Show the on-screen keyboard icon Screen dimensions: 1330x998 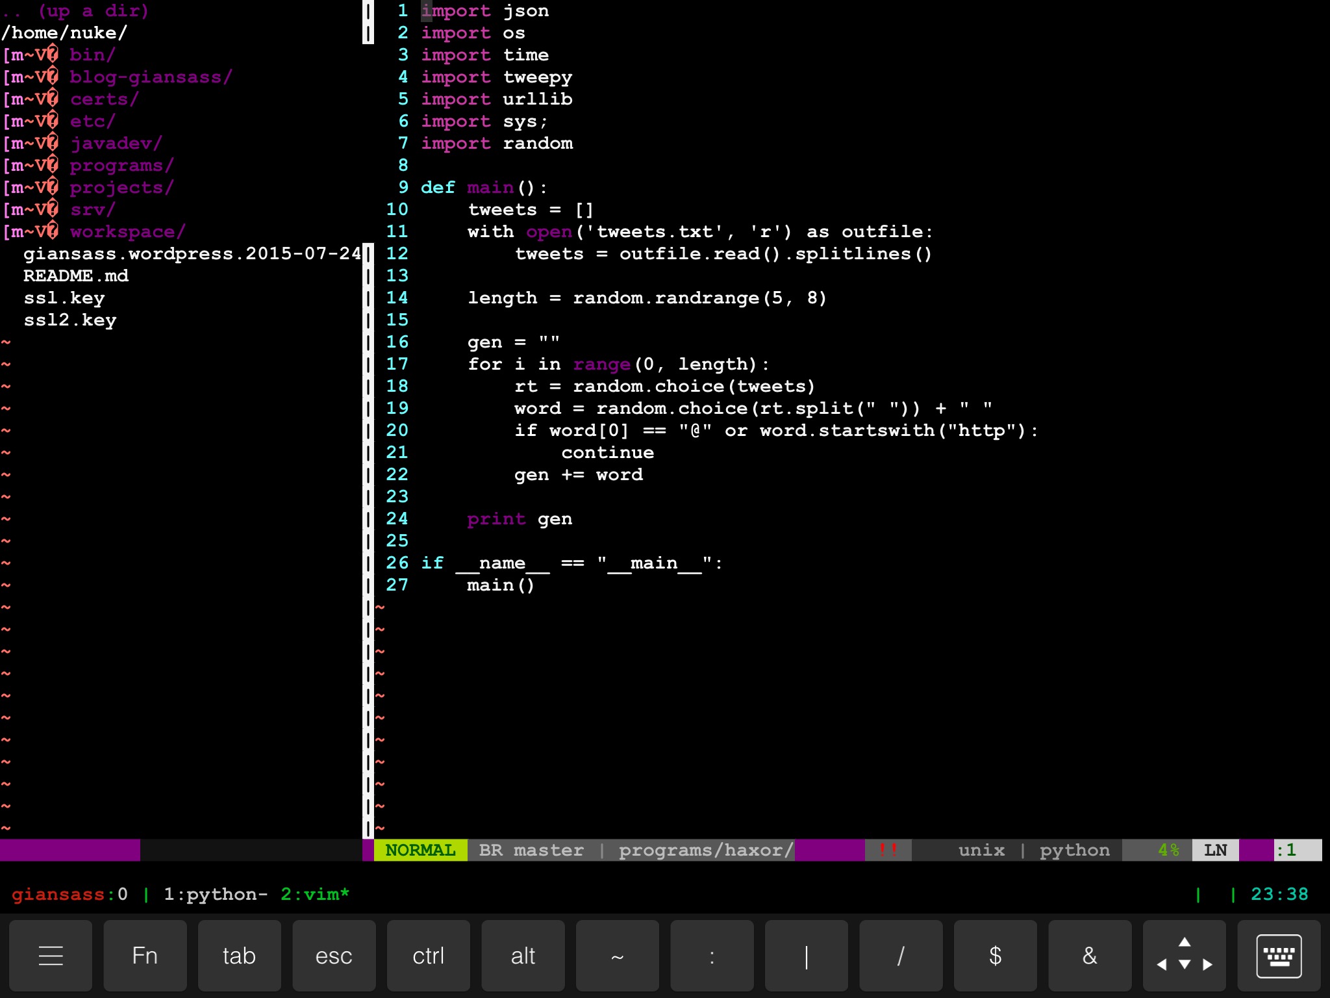1279,956
